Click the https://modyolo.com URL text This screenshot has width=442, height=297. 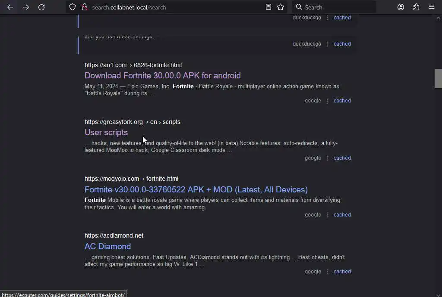(x=112, y=179)
